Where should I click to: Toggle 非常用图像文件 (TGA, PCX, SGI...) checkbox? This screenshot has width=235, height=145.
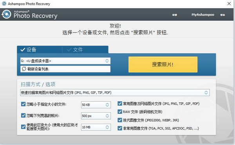[120, 128]
